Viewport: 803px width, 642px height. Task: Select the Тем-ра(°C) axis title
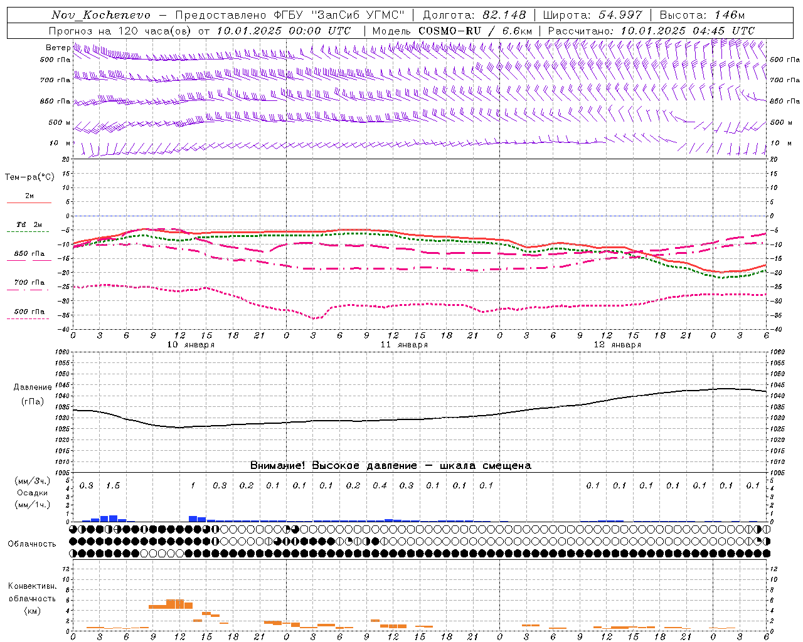point(29,177)
